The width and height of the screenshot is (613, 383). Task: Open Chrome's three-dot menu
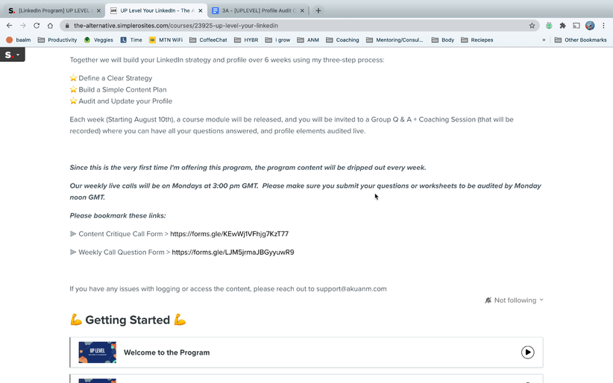point(603,25)
